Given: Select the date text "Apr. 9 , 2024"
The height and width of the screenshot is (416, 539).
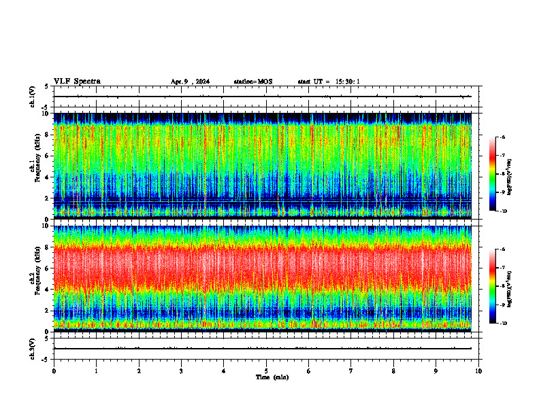Looking at the screenshot, I should pos(190,82).
